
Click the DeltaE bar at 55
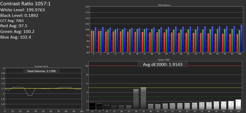(x=173, y=106)
